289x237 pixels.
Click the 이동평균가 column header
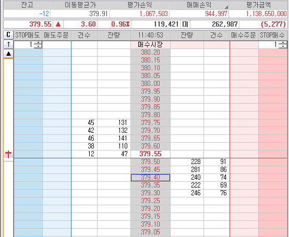click(80, 5)
